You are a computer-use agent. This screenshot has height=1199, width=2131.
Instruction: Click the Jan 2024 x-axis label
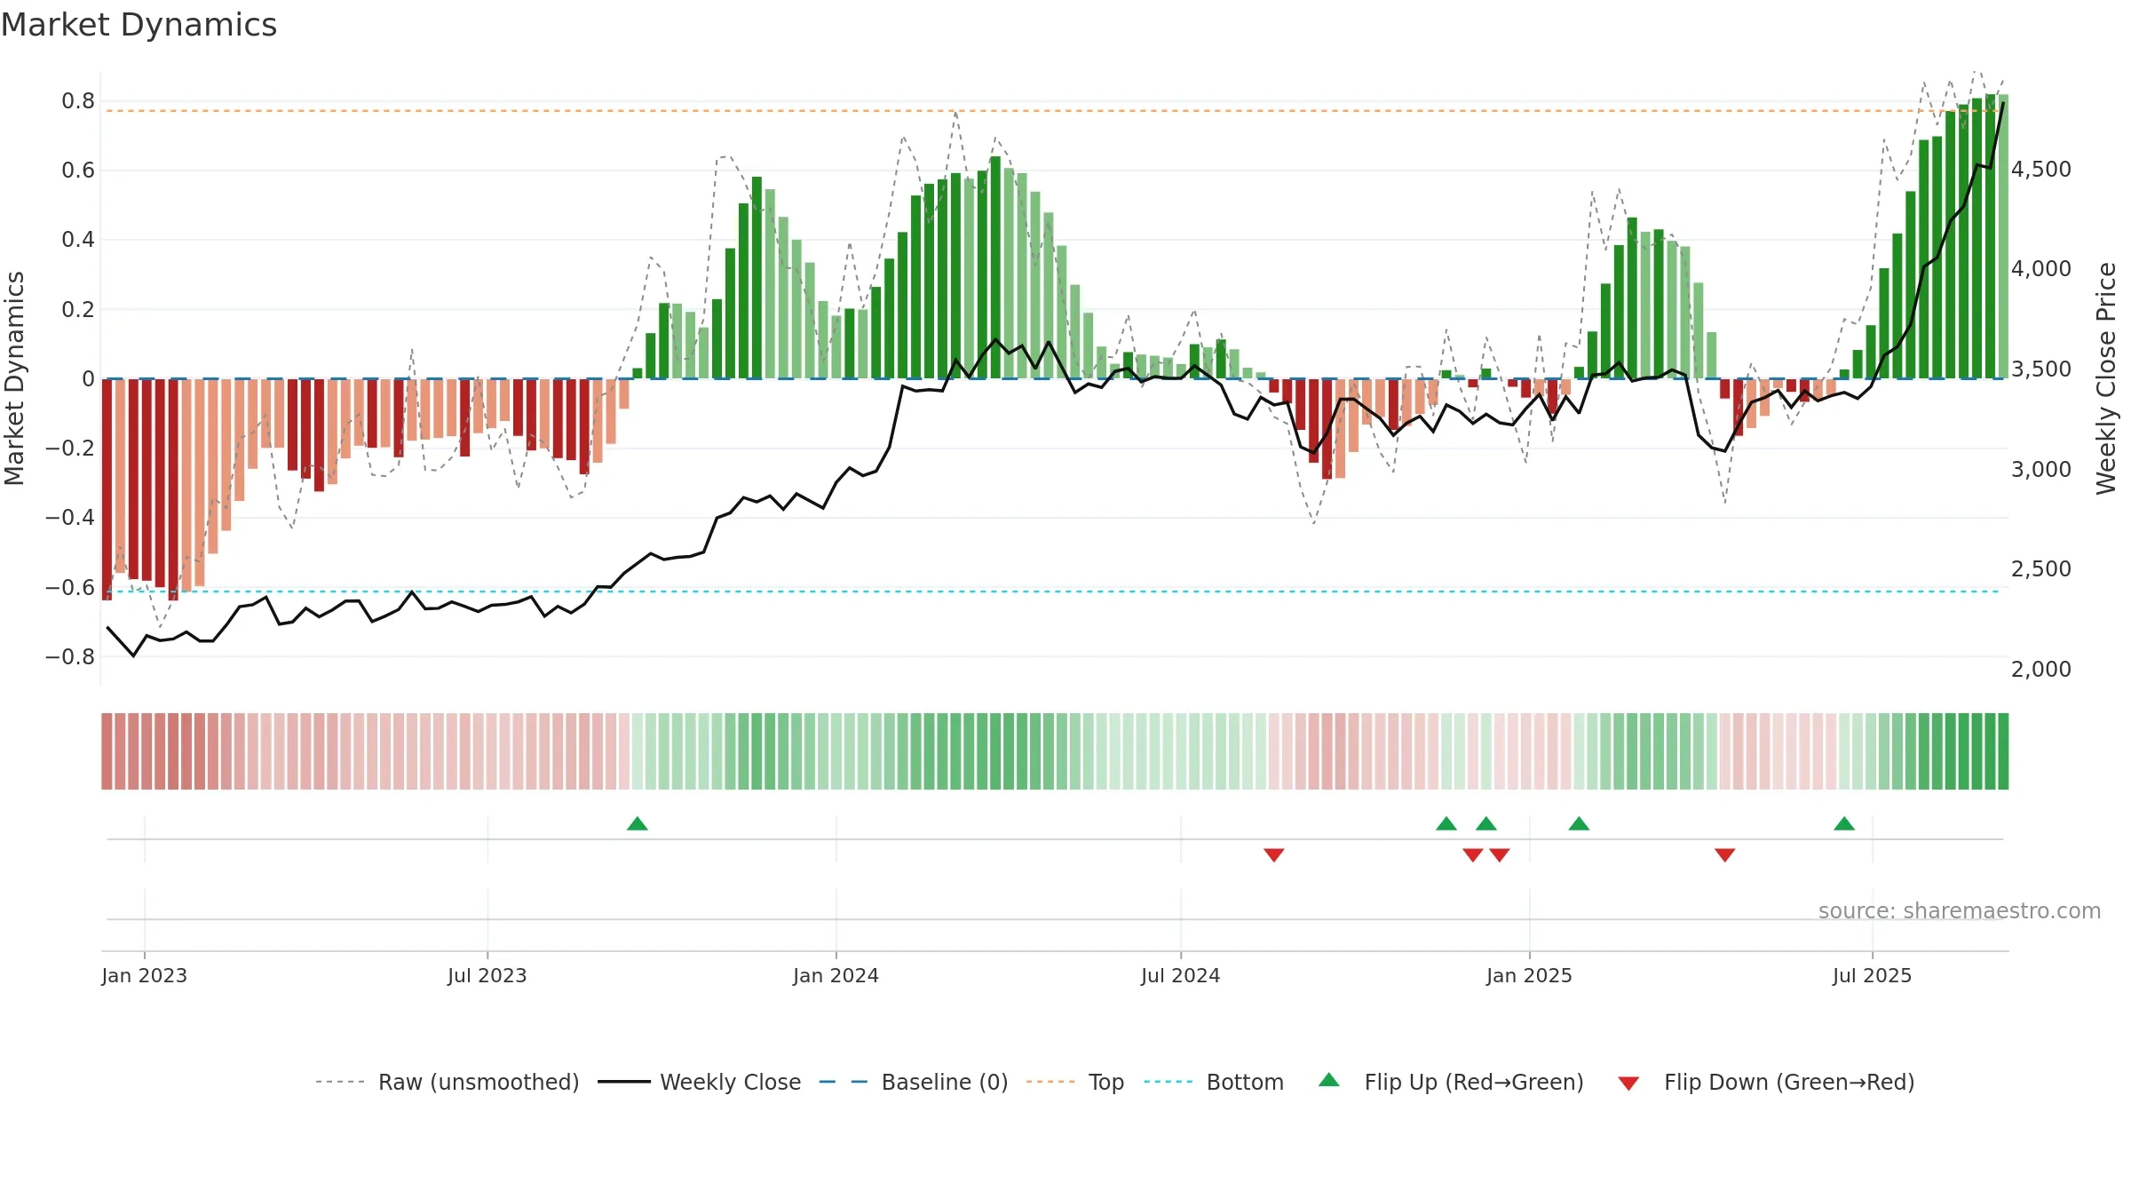tap(836, 975)
